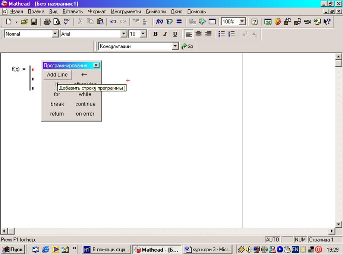Expand the Arial font list
343x255 pixels.
[x=124, y=34]
